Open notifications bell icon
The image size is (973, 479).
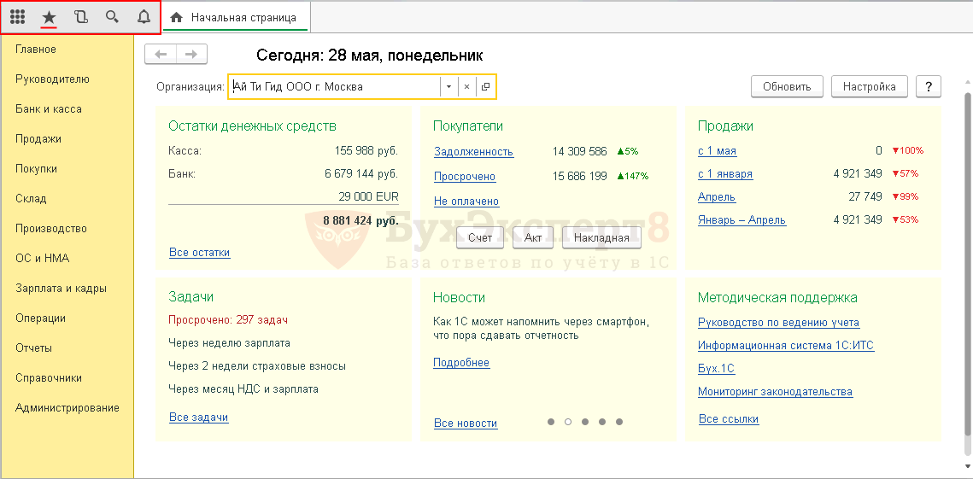pyautogui.click(x=144, y=17)
